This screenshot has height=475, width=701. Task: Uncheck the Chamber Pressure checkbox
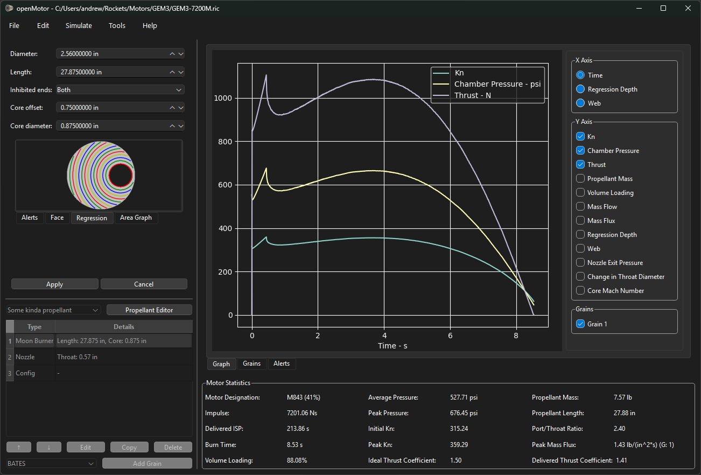pos(580,151)
